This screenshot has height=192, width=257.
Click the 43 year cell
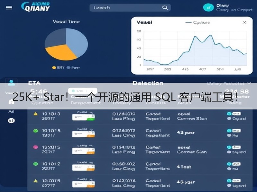pos(186,132)
